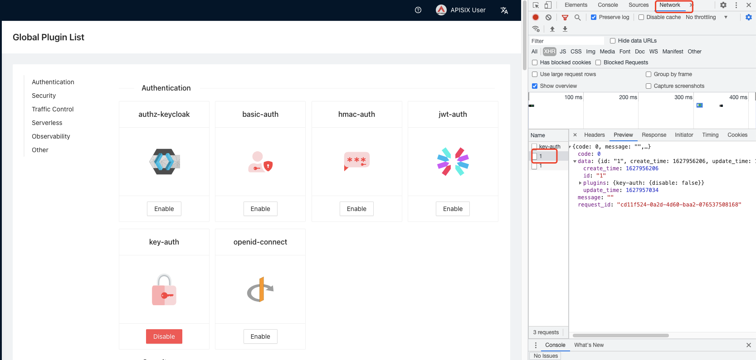Enable the basic-auth plugin
The height and width of the screenshot is (360, 756).
pos(260,209)
